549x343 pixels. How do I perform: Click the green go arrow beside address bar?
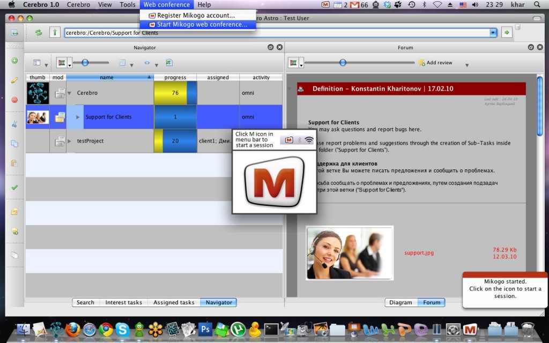coord(506,33)
